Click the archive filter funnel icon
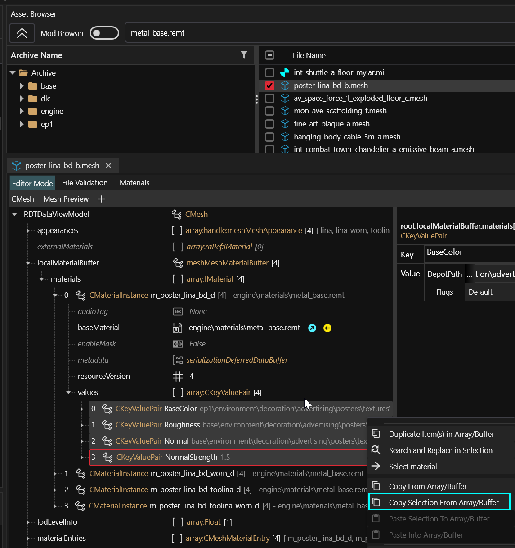Viewport: 515px width, 548px height. click(244, 55)
